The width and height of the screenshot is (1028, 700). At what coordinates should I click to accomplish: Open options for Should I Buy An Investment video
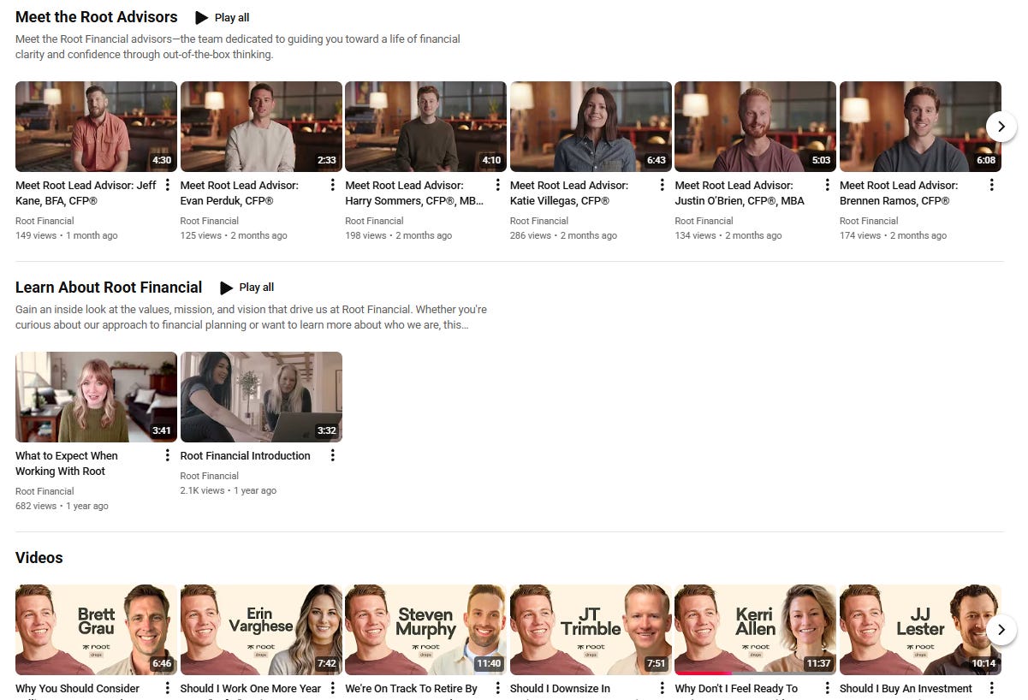pos(992,688)
